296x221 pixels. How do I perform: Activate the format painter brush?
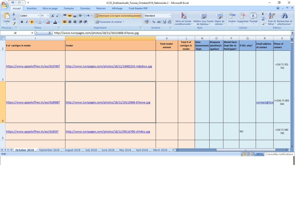[x=14, y=23]
